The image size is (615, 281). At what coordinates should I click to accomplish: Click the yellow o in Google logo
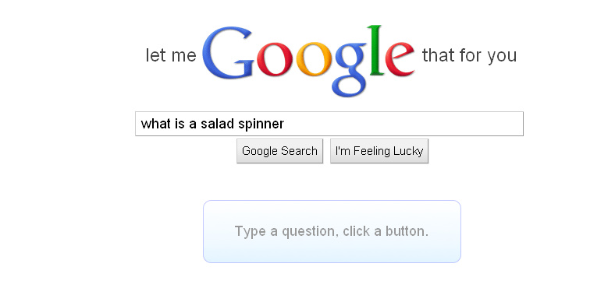coord(314,59)
